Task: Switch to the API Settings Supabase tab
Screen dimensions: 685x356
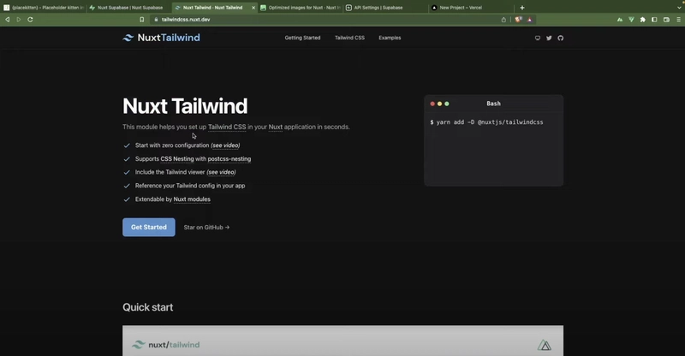Action: (x=384, y=8)
